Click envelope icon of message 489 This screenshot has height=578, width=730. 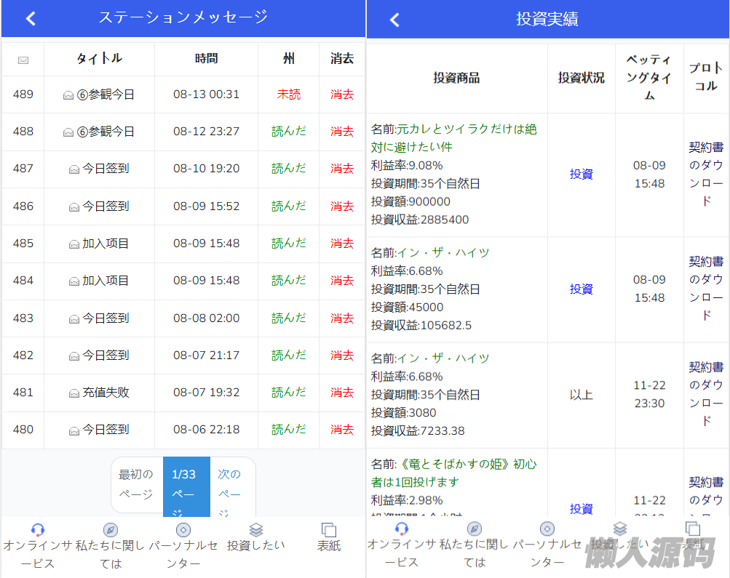[68, 95]
